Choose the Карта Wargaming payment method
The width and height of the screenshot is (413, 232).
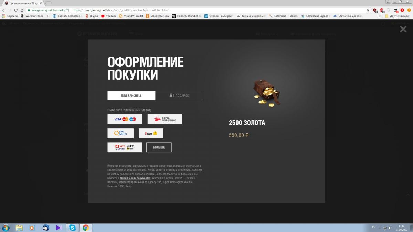165,119
